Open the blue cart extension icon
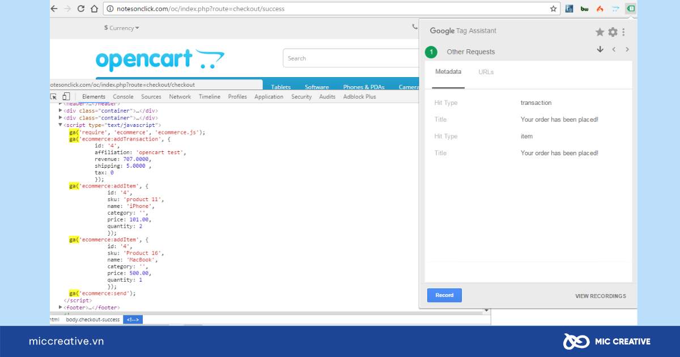The width and height of the screenshot is (680, 357). pyautogui.click(x=615, y=8)
